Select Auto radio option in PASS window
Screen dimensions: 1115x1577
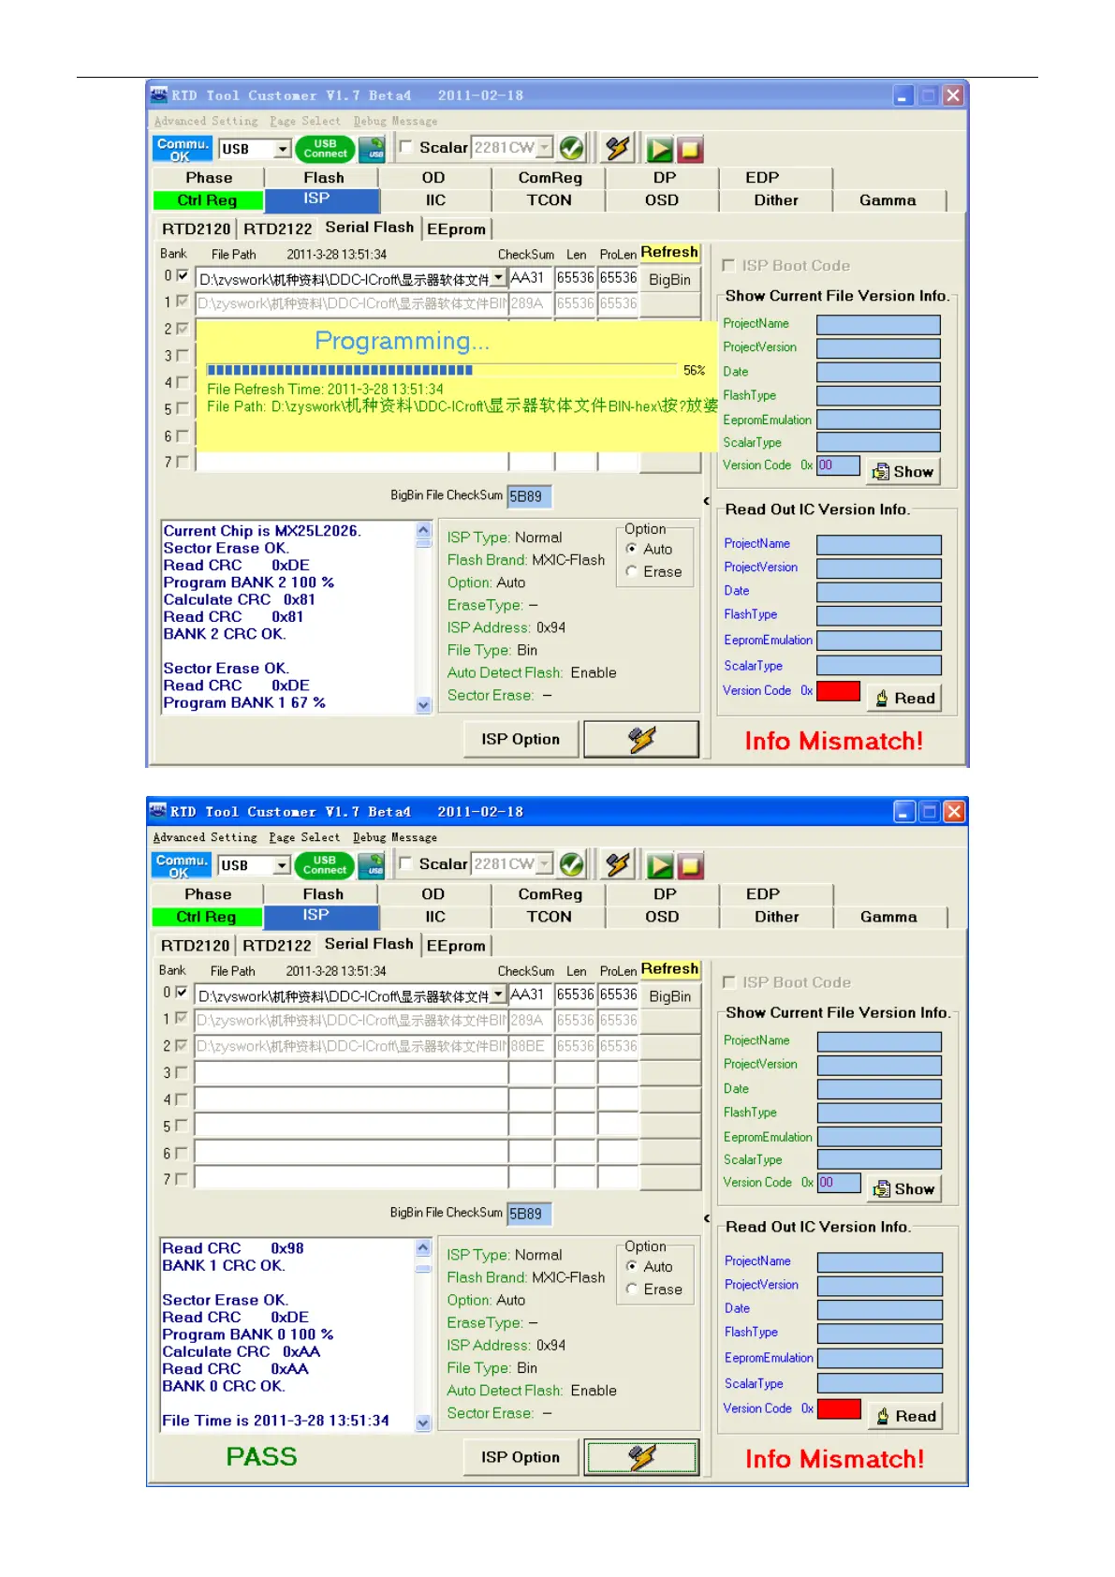[x=632, y=1266]
